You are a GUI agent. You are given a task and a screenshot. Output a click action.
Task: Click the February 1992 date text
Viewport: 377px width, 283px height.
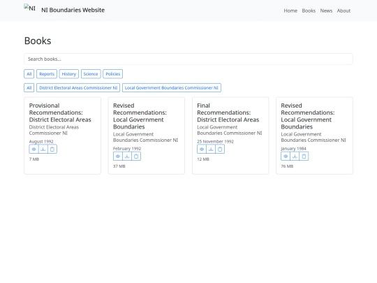pos(127,148)
